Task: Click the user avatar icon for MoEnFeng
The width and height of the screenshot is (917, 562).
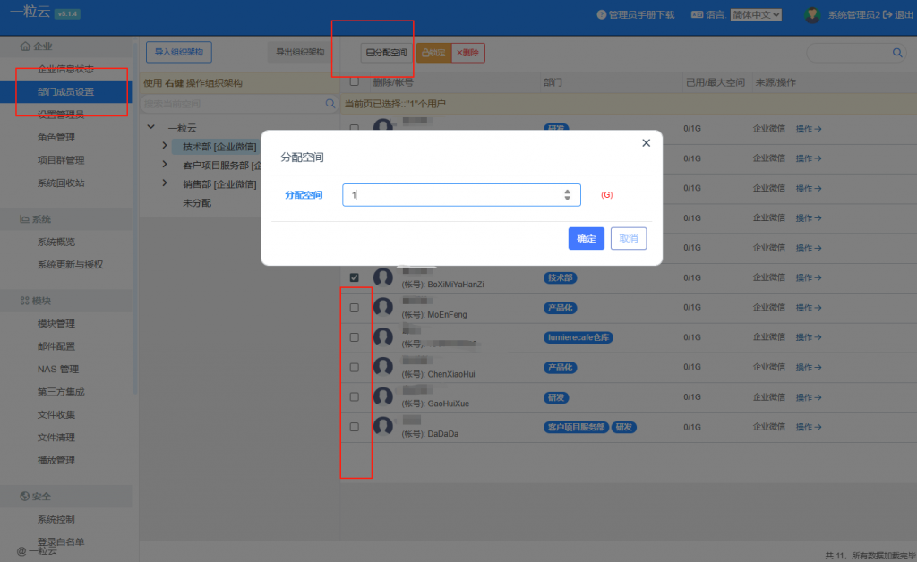Action: [383, 308]
